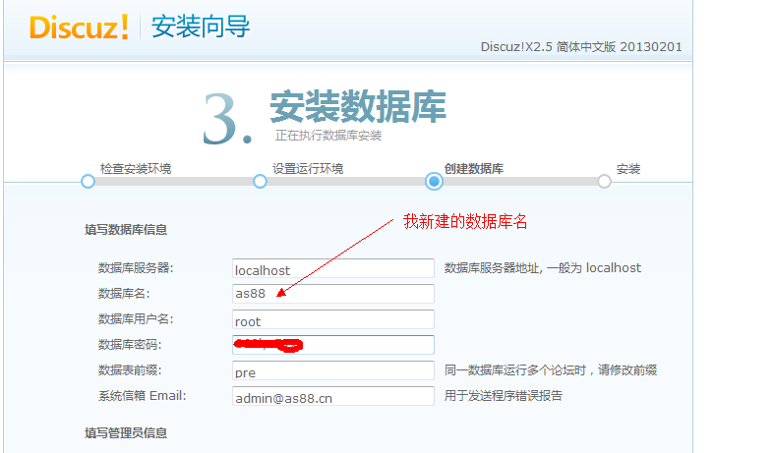Click the 填写管理员信息 section heading

coord(126,432)
